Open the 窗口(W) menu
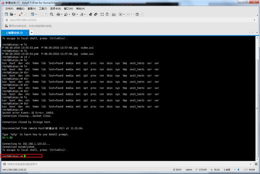 68,9
